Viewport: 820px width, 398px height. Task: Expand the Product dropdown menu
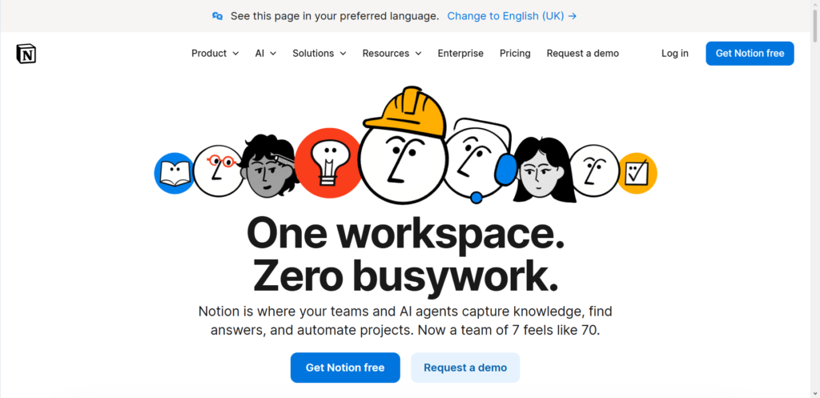[215, 54]
